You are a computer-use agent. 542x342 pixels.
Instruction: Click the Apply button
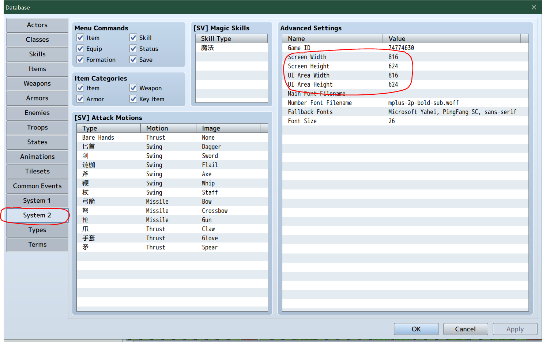pyautogui.click(x=515, y=329)
